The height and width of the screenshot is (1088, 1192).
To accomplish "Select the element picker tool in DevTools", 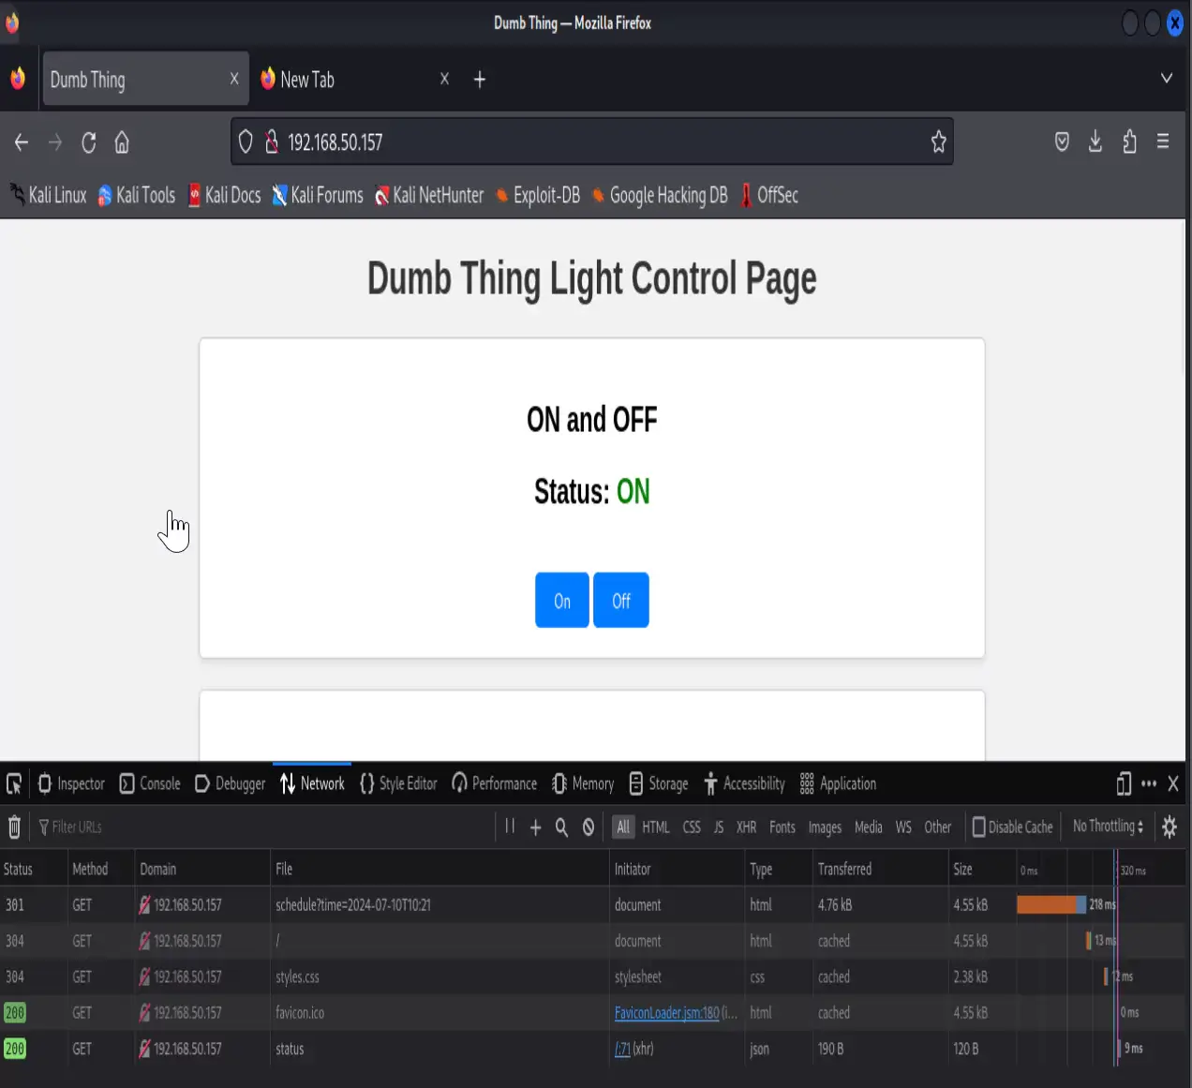I will (13, 783).
